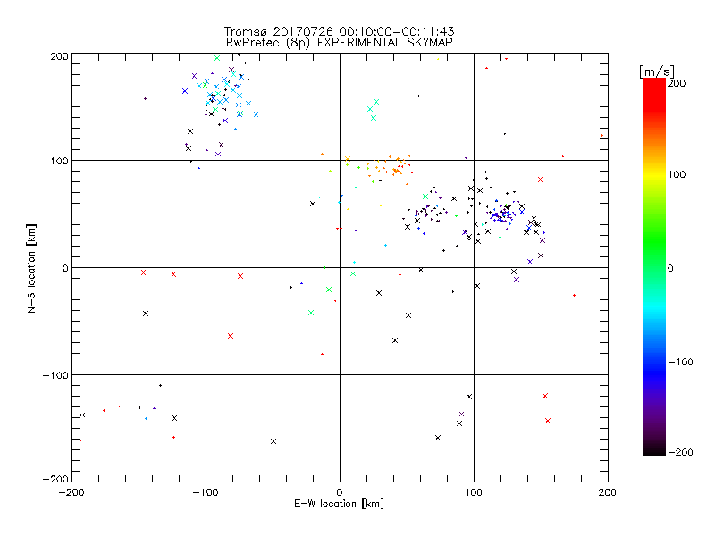Click the colorbar label "0"

[x=669, y=268]
